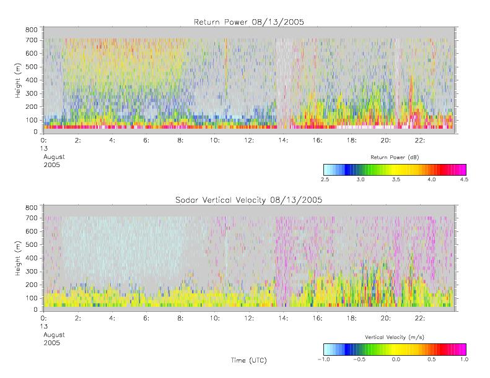The width and height of the screenshot is (490, 378).
Task: Click the August label under Return Power plot
Action: pyautogui.click(x=54, y=157)
